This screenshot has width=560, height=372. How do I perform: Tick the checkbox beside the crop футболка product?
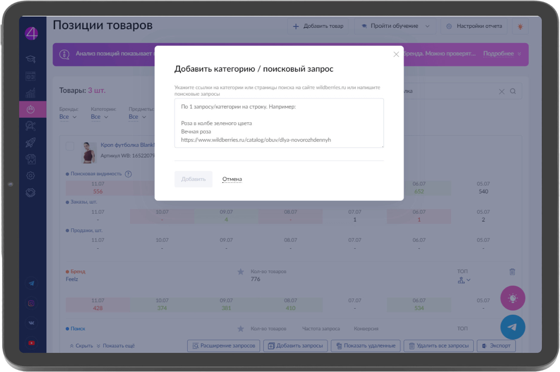pos(70,146)
